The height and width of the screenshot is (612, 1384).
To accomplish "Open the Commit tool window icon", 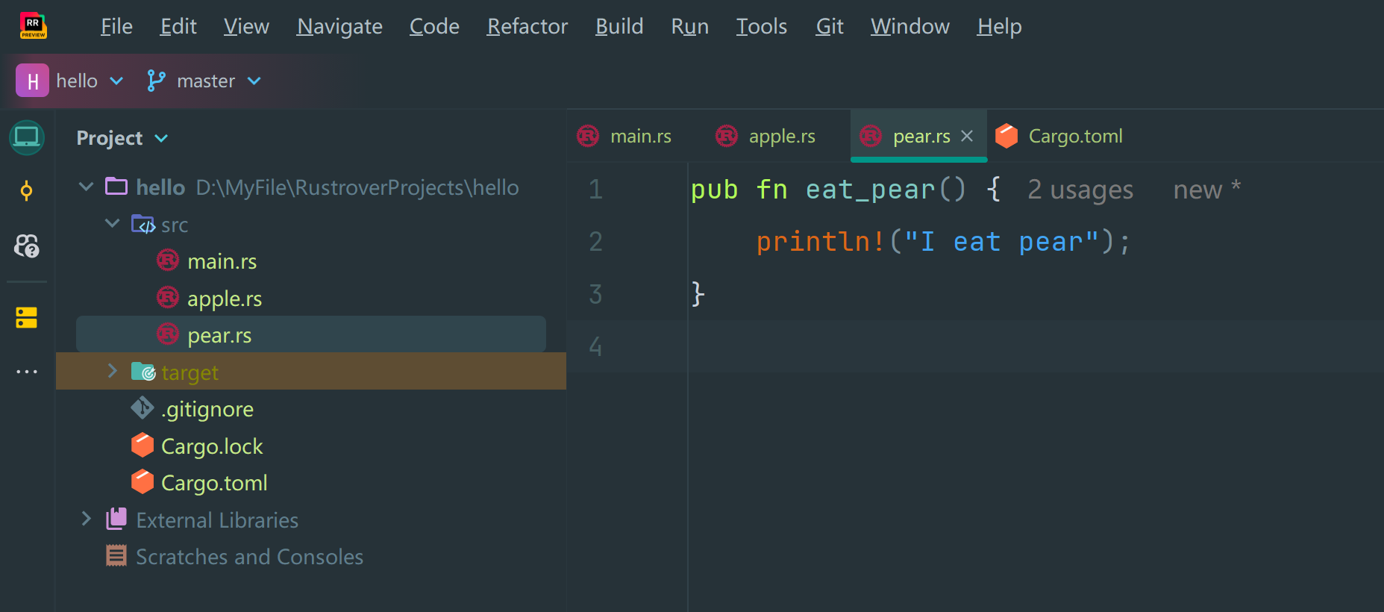I will (x=27, y=191).
